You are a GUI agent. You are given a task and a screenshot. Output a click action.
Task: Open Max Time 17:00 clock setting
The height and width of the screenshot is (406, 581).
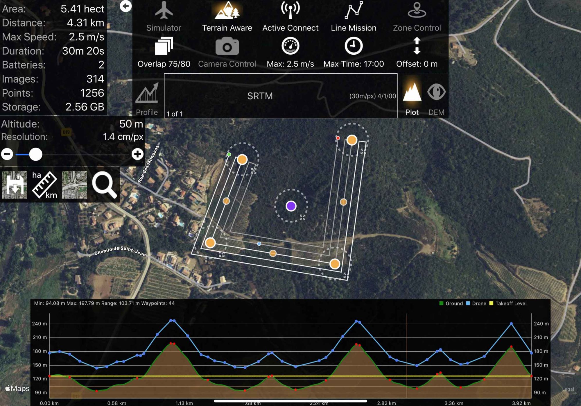pos(354,46)
